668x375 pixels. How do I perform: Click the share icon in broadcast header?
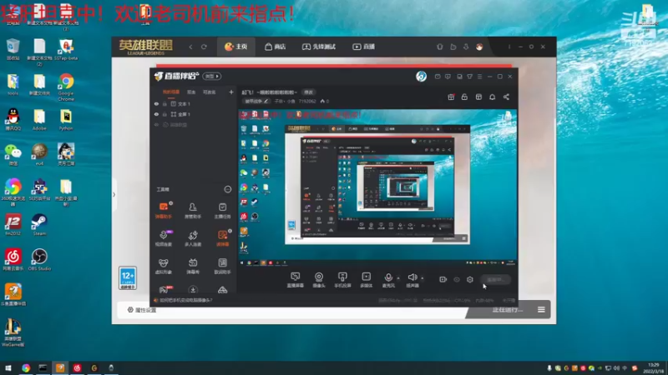506,97
